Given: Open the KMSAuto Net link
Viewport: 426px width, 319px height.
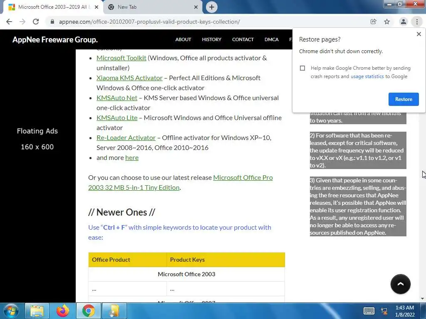Looking at the screenshot, I should pyautogui.click(x=117, y=98).
